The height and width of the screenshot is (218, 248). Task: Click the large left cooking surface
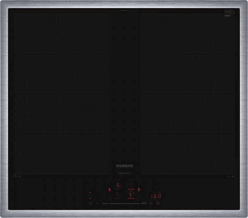[62, 93]
